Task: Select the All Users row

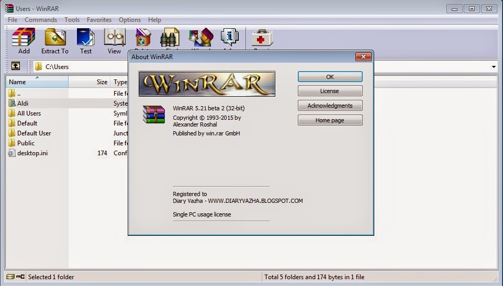Action: (x=68, y=113)
